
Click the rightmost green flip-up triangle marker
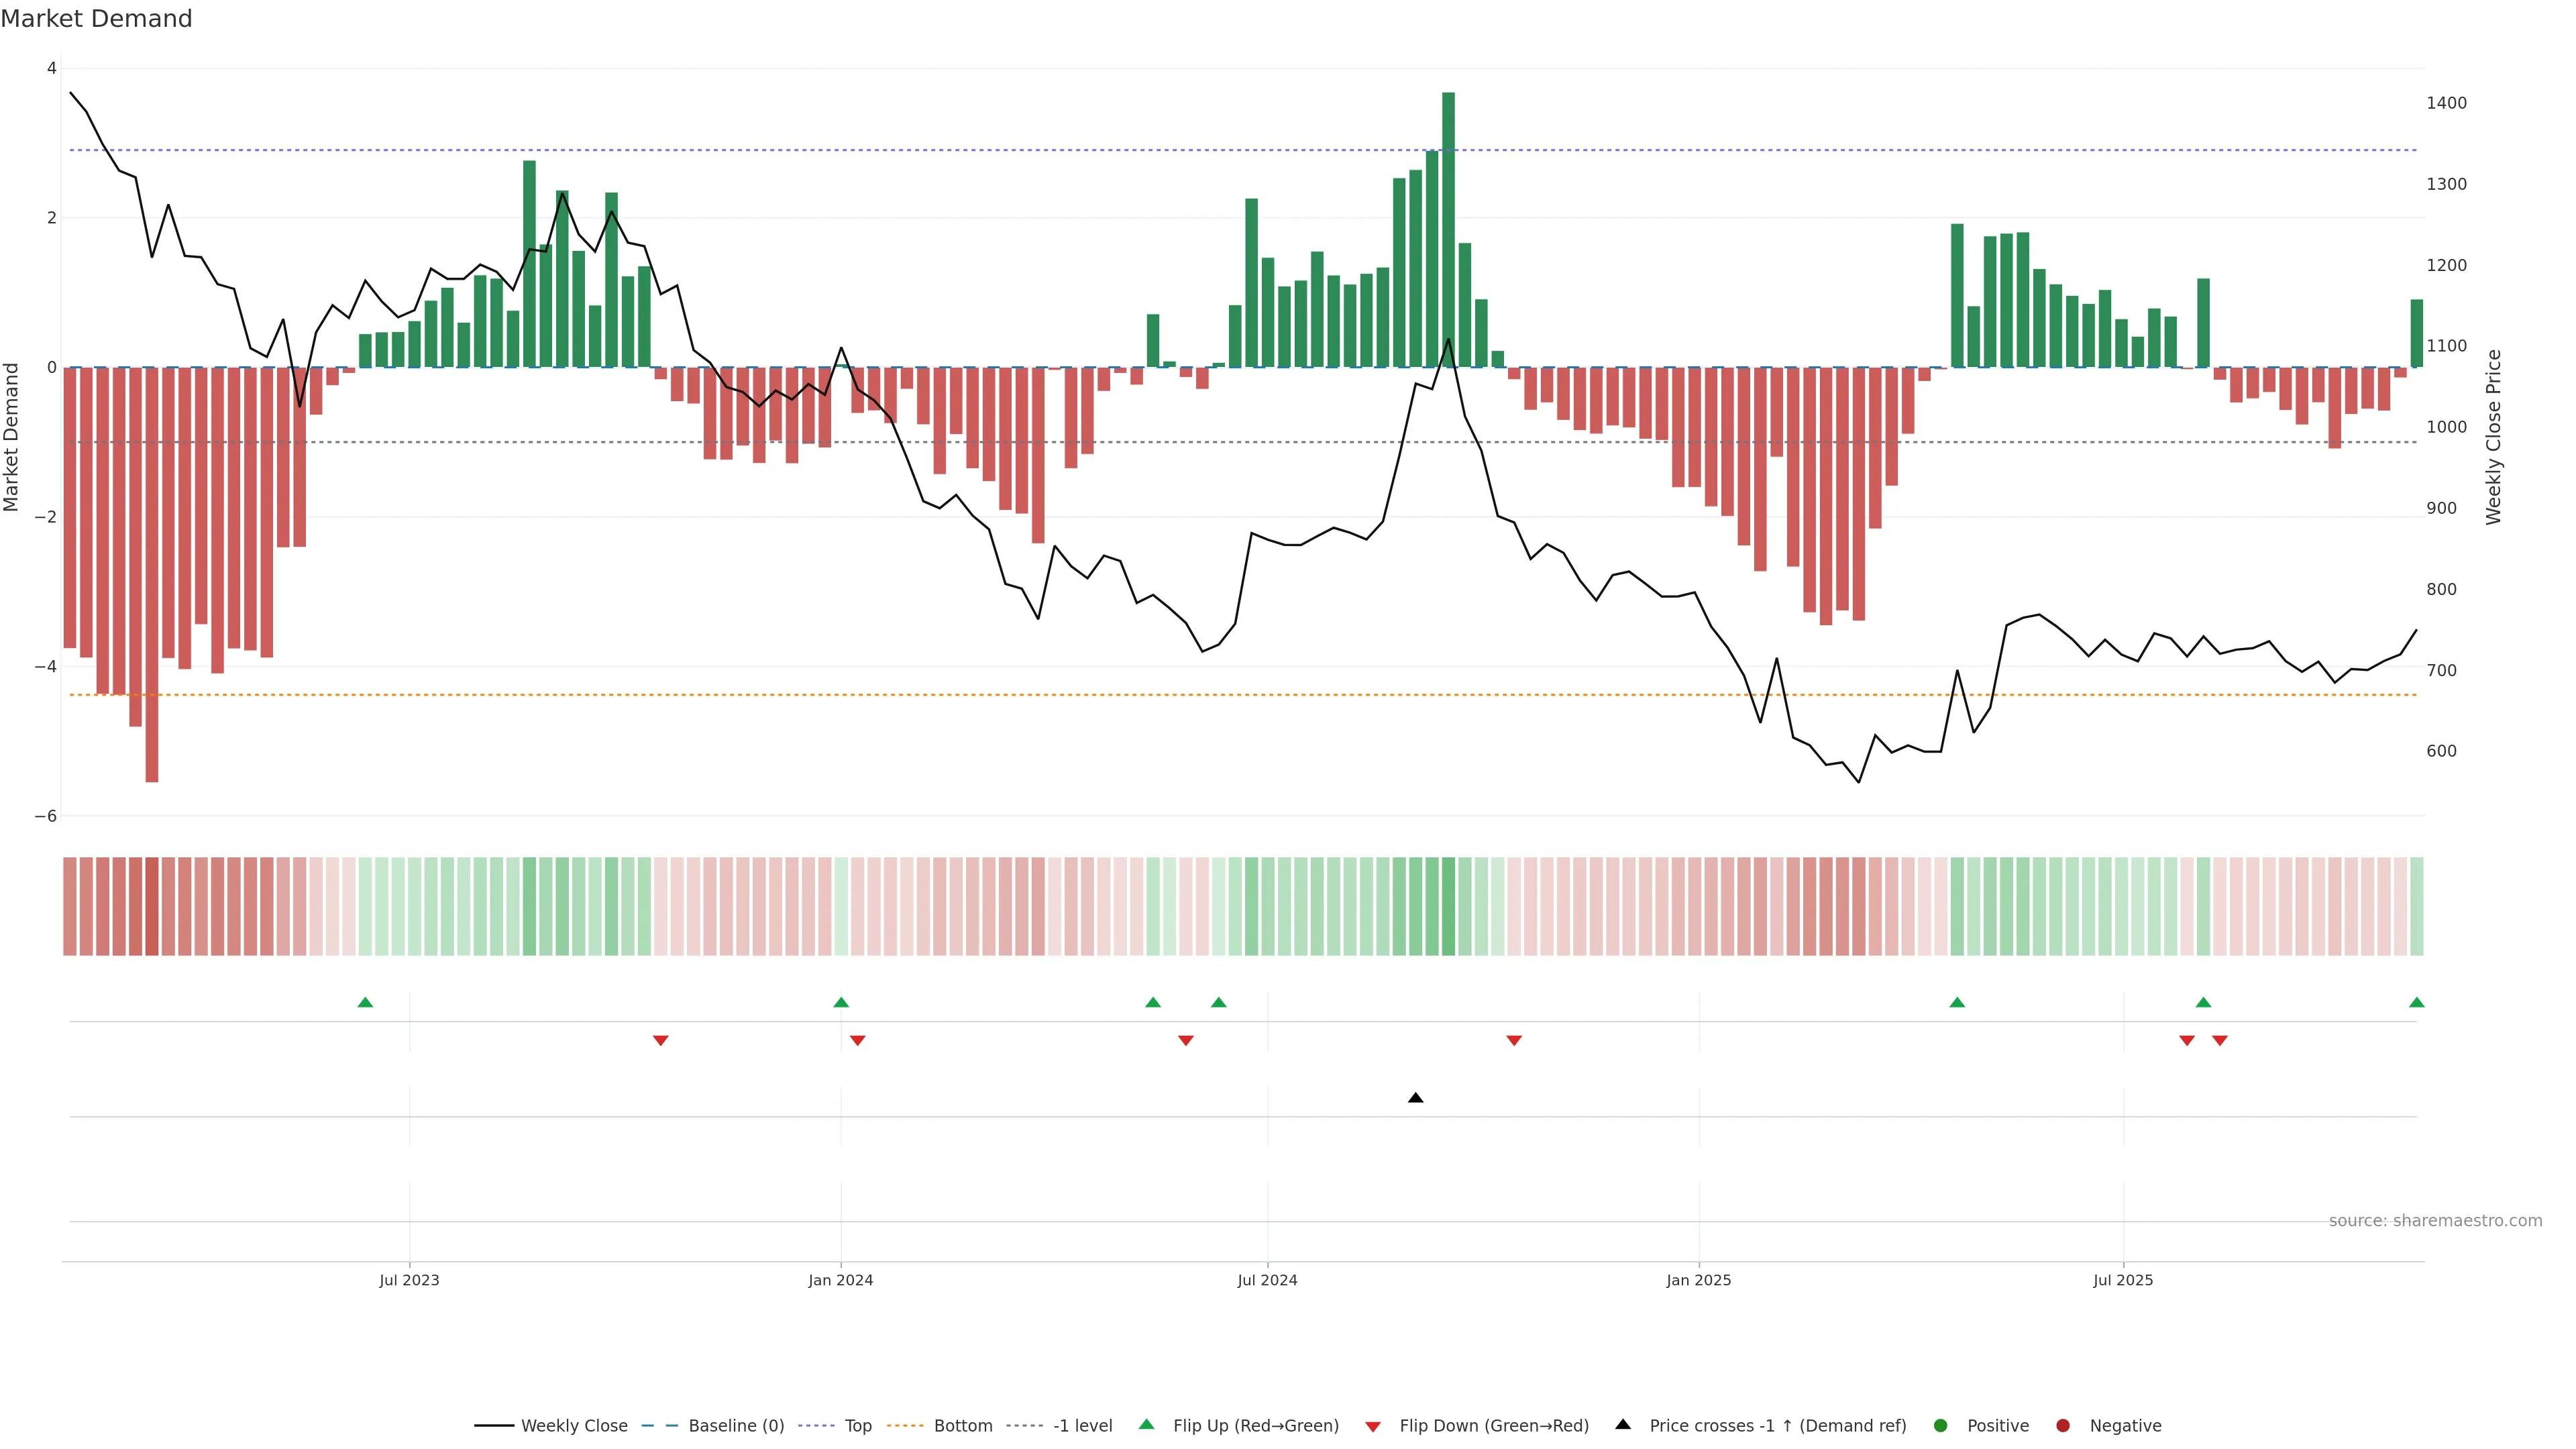pyautogui.click(x=2417, y=1003)
